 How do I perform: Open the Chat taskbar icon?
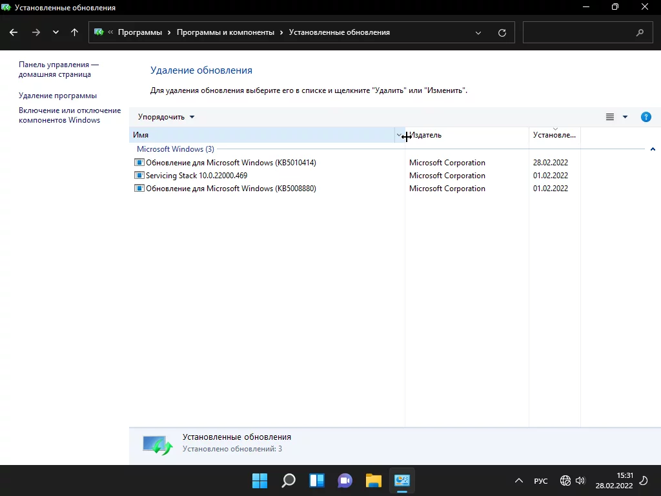345,480
